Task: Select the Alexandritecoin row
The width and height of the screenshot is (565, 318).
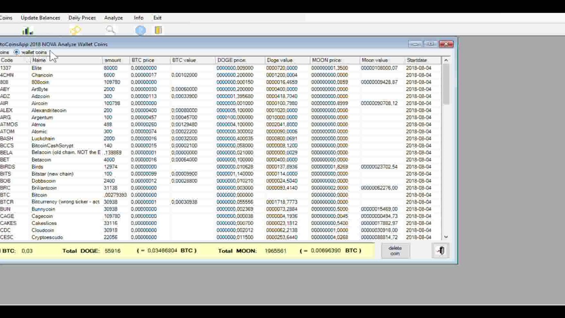Action: click(x=221, y=110)
